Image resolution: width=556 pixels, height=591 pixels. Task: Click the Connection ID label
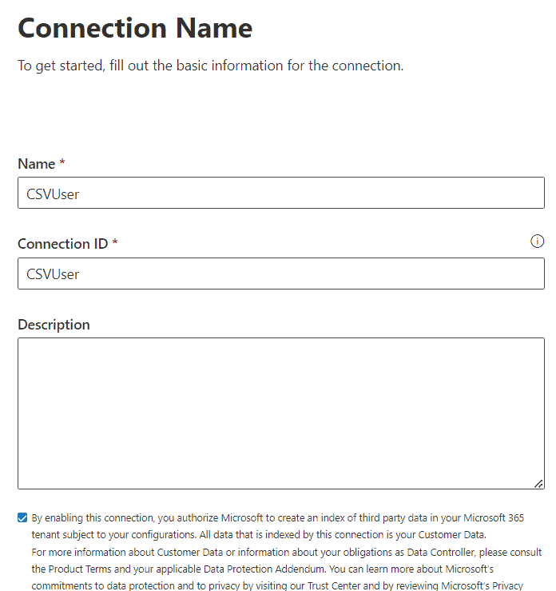point(63,244)
